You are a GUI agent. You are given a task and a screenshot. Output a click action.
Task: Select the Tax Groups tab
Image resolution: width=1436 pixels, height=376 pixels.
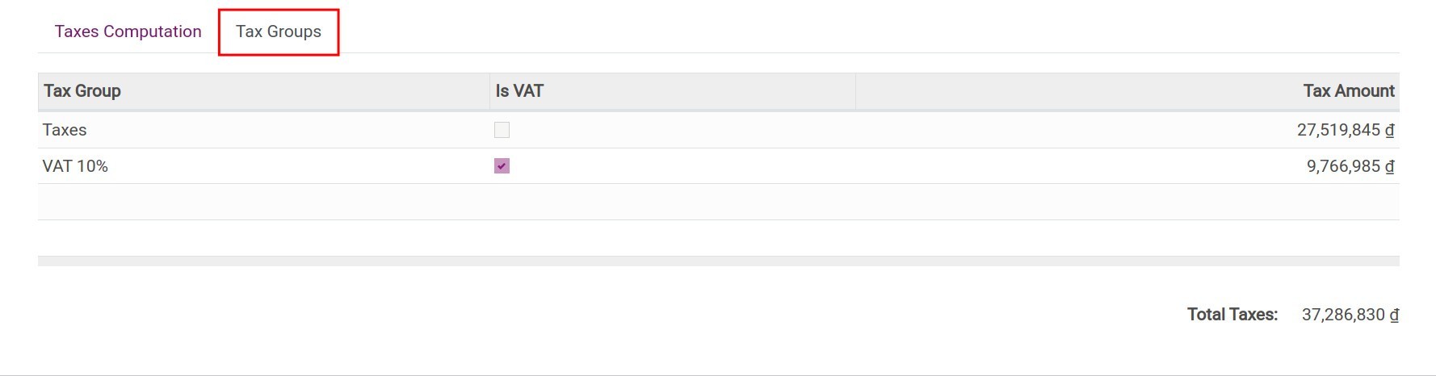click(278, 31)
